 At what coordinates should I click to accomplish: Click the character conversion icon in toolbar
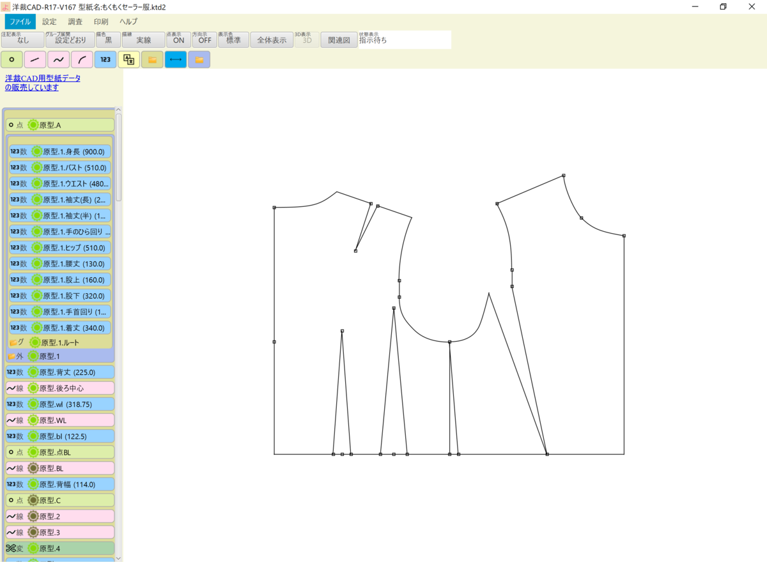point(128,59)
